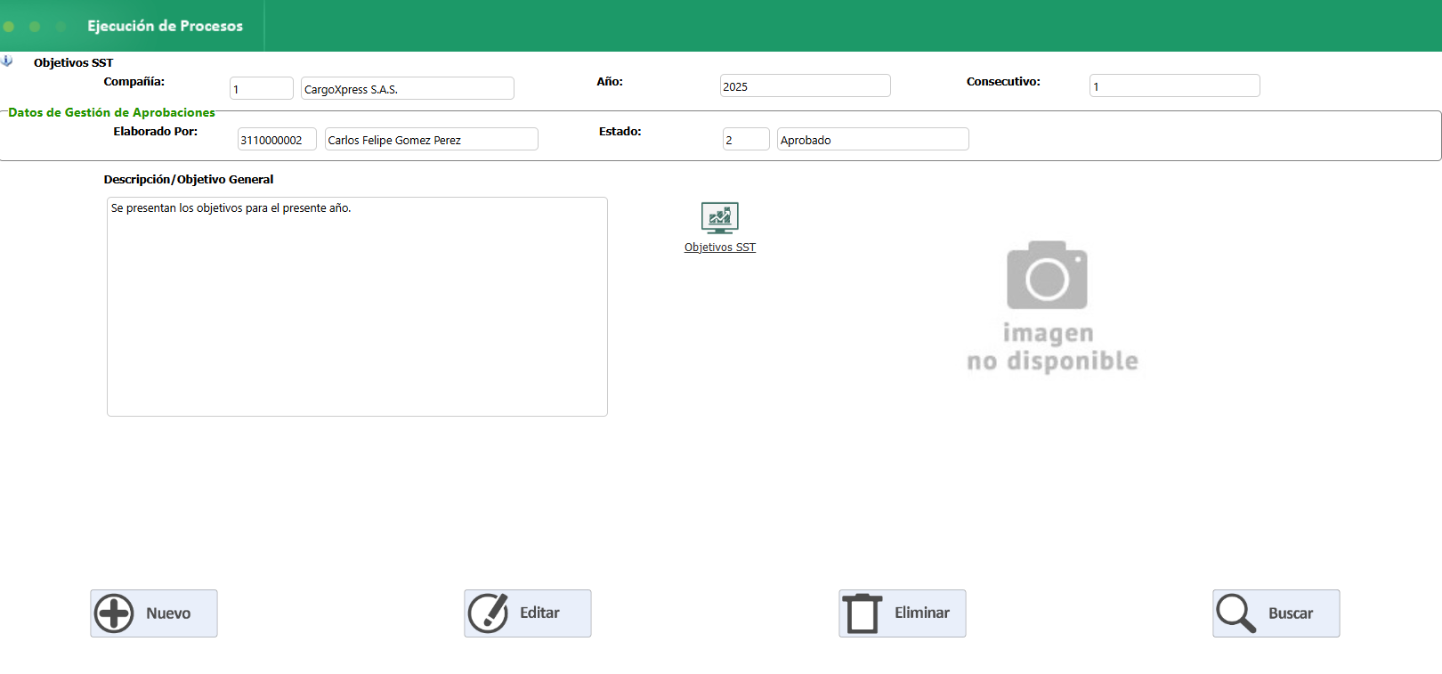Click the CargoXpress S.A.S. company name field
1442x674 pixels.
[x=408, y=88]
